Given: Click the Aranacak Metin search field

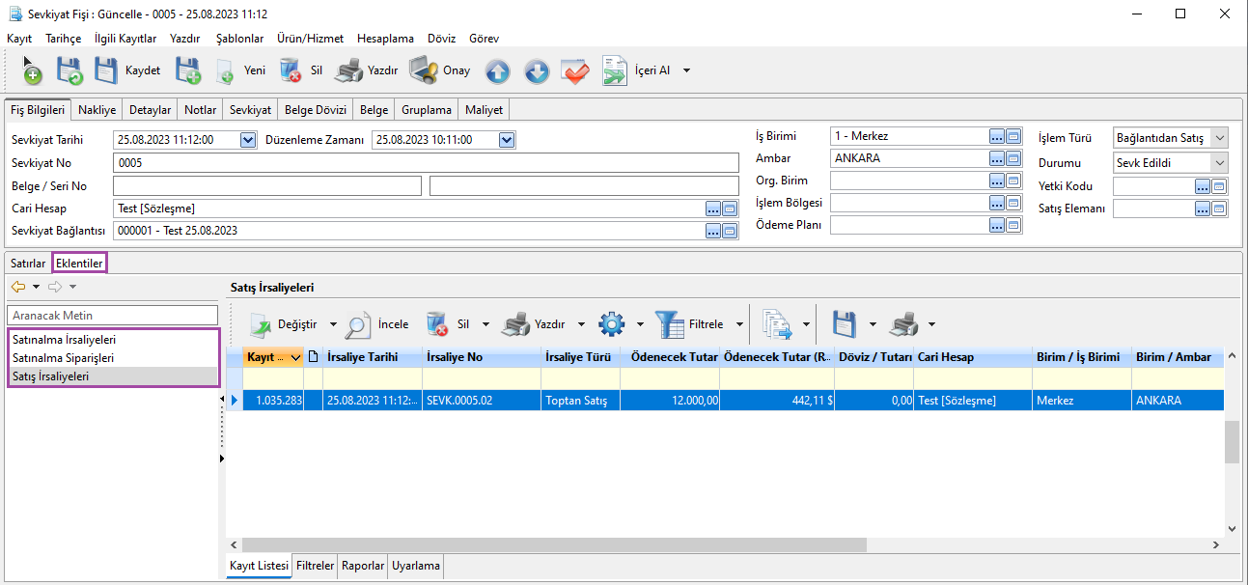Looking at the screenshot, I should (113, 316).
